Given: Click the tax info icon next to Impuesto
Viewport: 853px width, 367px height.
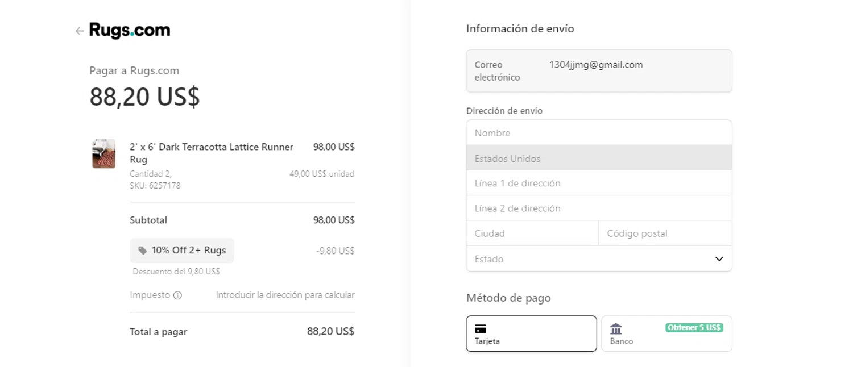Looking at the screenshot, I should coord(177,295).
